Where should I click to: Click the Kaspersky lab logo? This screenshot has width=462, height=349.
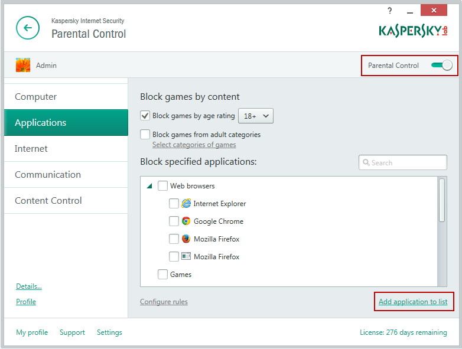pyautogui.click(x=413, y=31)
